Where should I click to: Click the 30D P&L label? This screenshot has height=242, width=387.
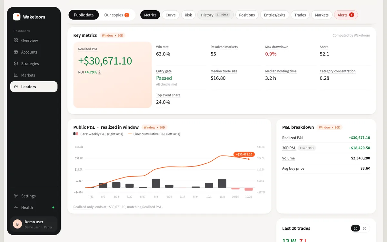(289, 148)
